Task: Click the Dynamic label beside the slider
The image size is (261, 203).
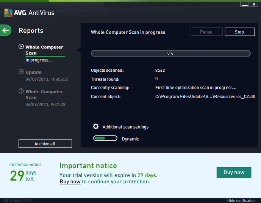Action: click(130, 139)
